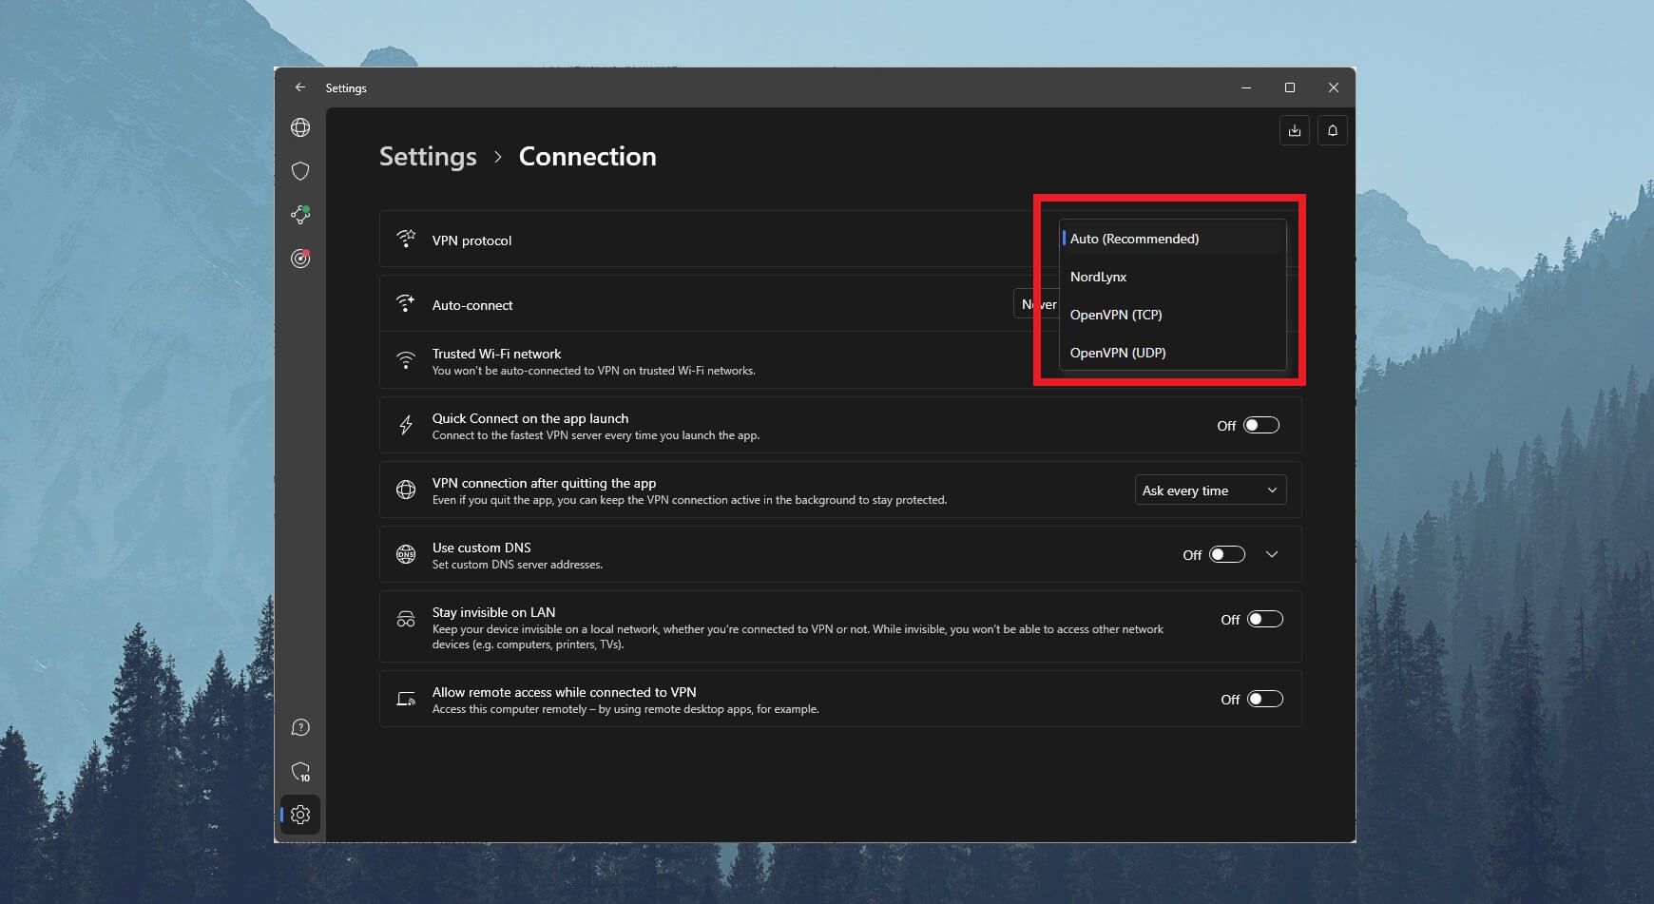Toggle Quick Connect on the app launch
Viewport: 1654px width, 904px height.
[1261, 425]
